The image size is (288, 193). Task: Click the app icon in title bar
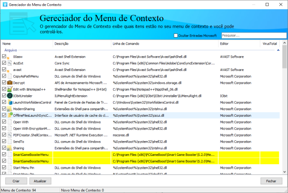pyautogui.click(x=5, y=5)
